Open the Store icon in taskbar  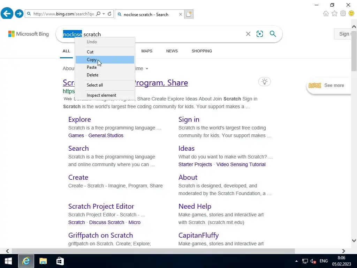(x=60, y=261)
